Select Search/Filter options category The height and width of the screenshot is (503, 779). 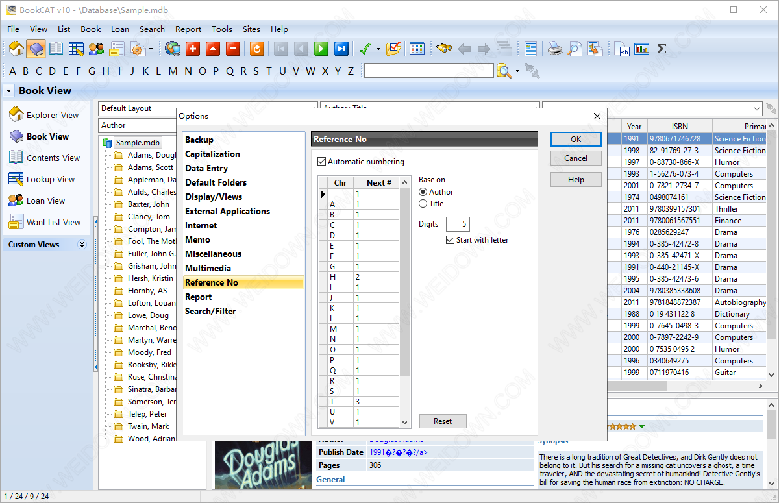(x=210, y=311)
